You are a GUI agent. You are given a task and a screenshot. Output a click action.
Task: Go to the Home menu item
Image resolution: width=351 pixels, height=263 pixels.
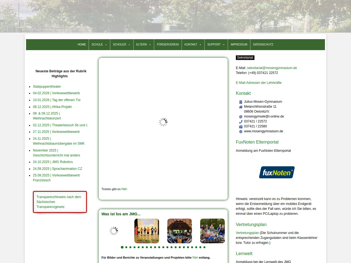point(82,45)
